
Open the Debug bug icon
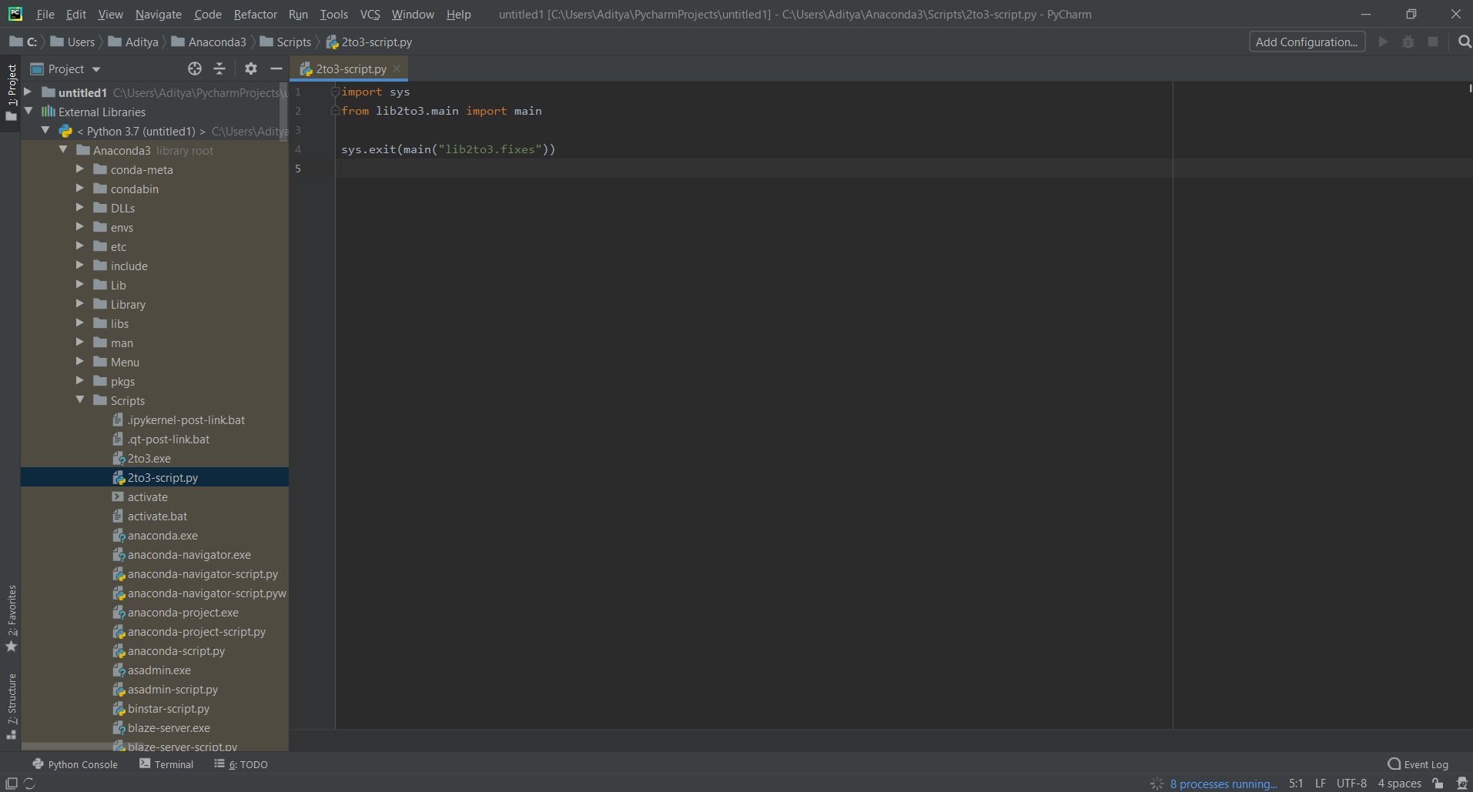tap(1408, 42)
